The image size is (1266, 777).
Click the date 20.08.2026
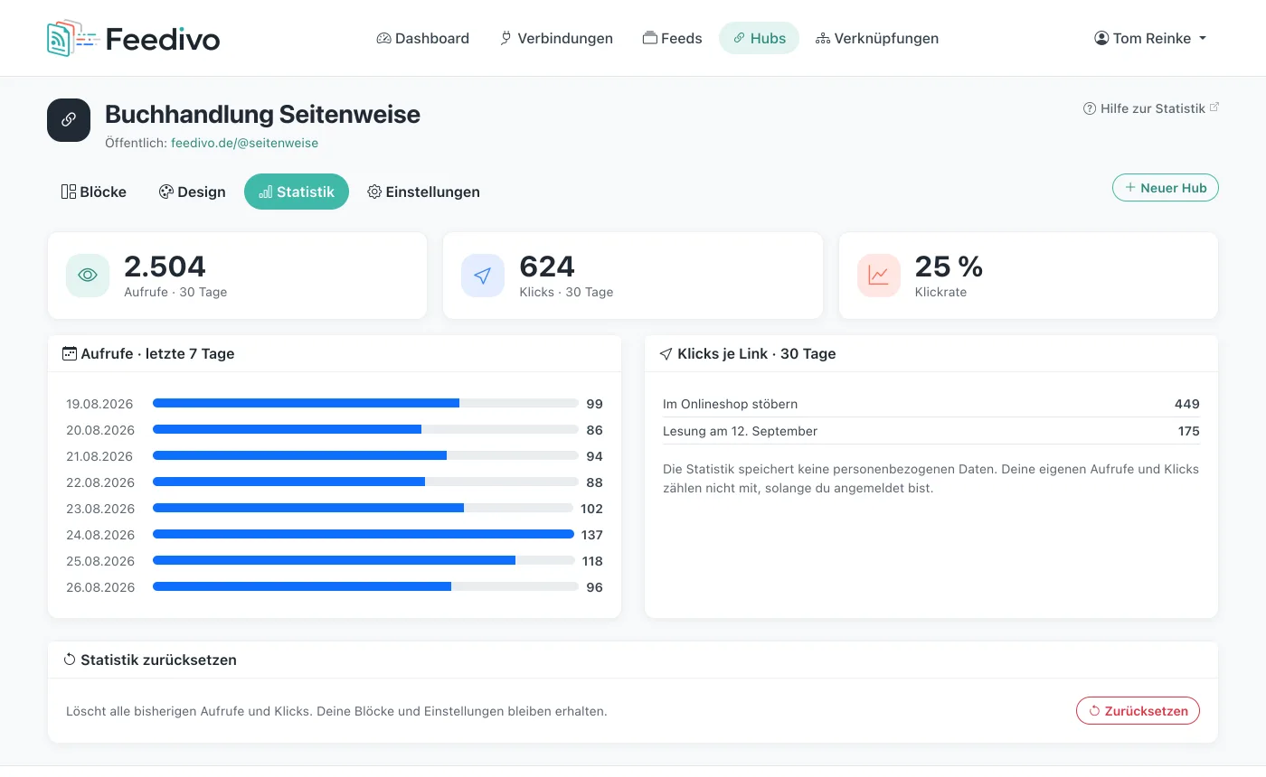[x=100, y=430]
